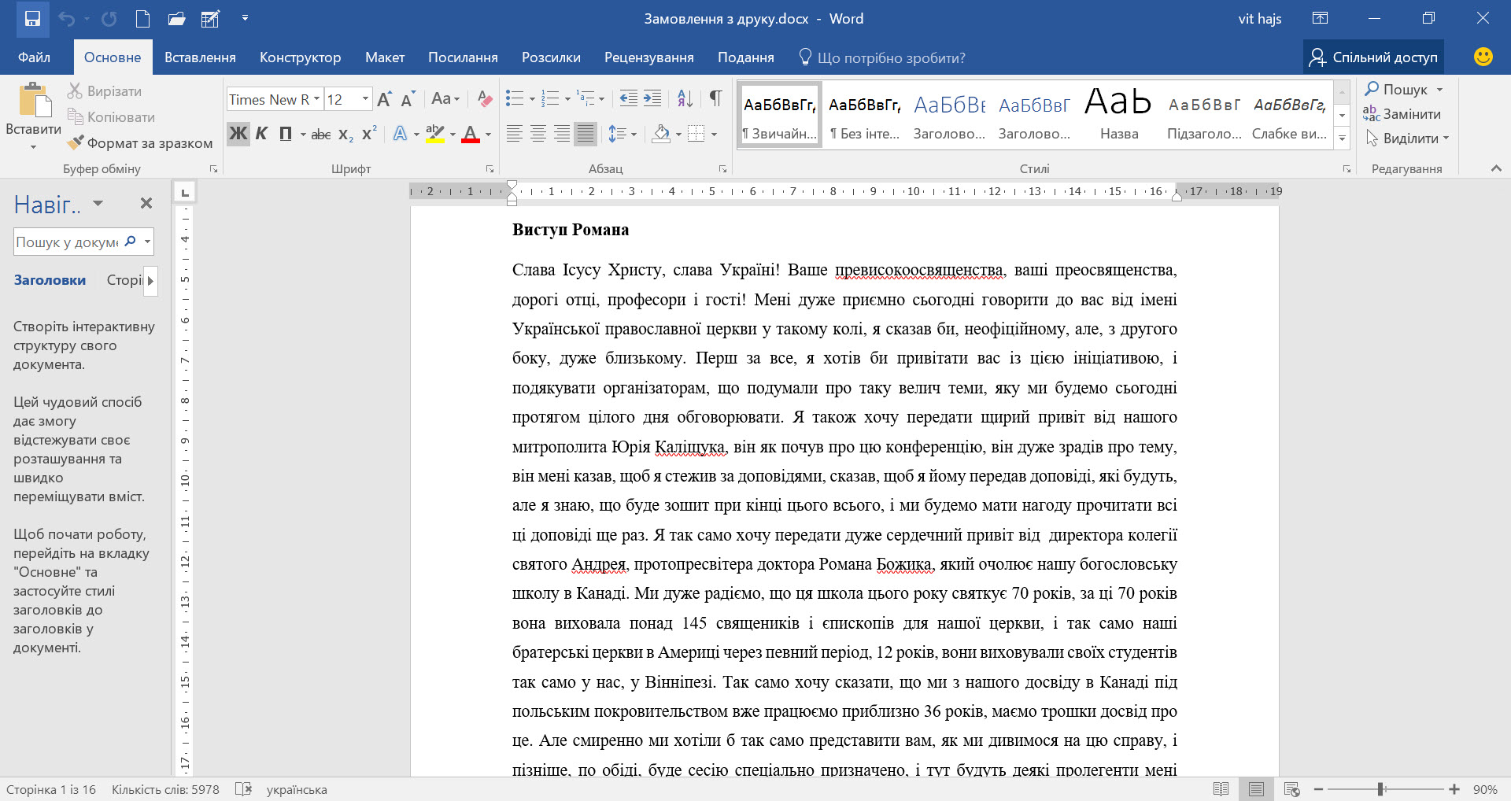The image size is (1511, 801).
Task: Open the Рецензування ribbon tab
Action: click(x=649, y=57)
